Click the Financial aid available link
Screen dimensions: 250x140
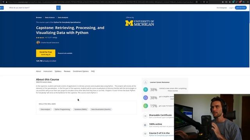pos(65,53)
